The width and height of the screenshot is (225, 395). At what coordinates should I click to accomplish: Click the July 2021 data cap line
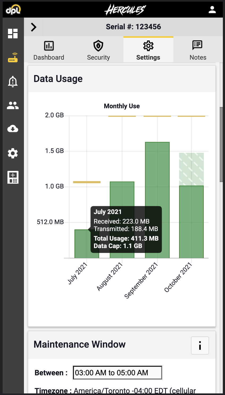(x=87, y=182)
